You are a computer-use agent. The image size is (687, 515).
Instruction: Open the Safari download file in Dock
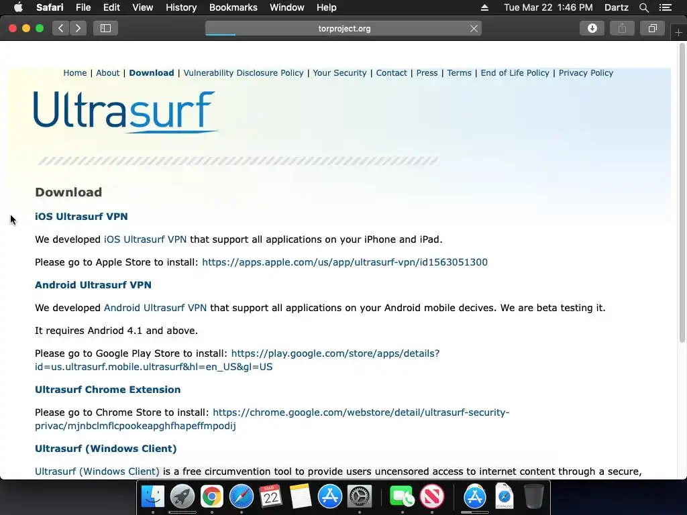coord(505,496)
